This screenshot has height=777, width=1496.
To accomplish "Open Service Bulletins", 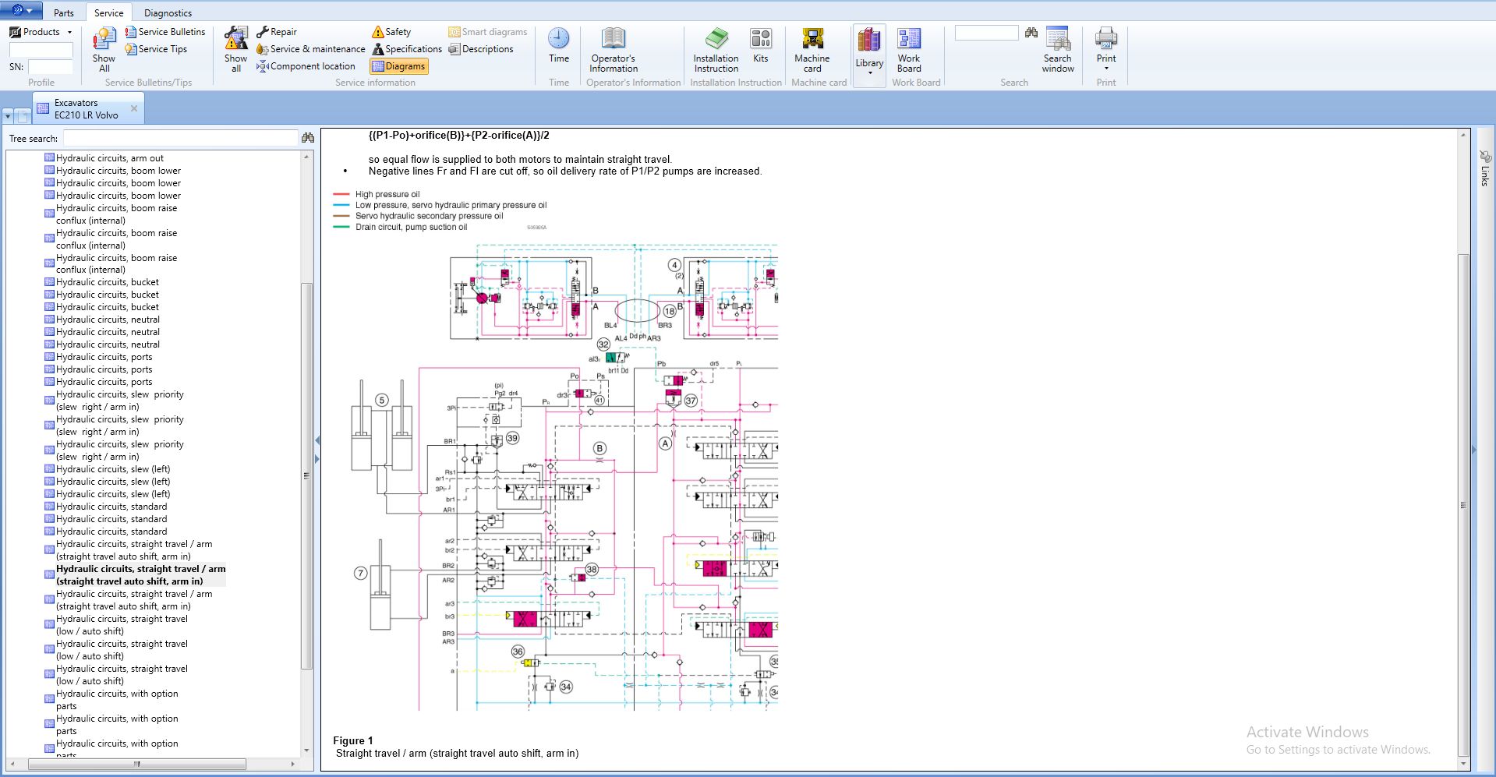I will [165, 32].
